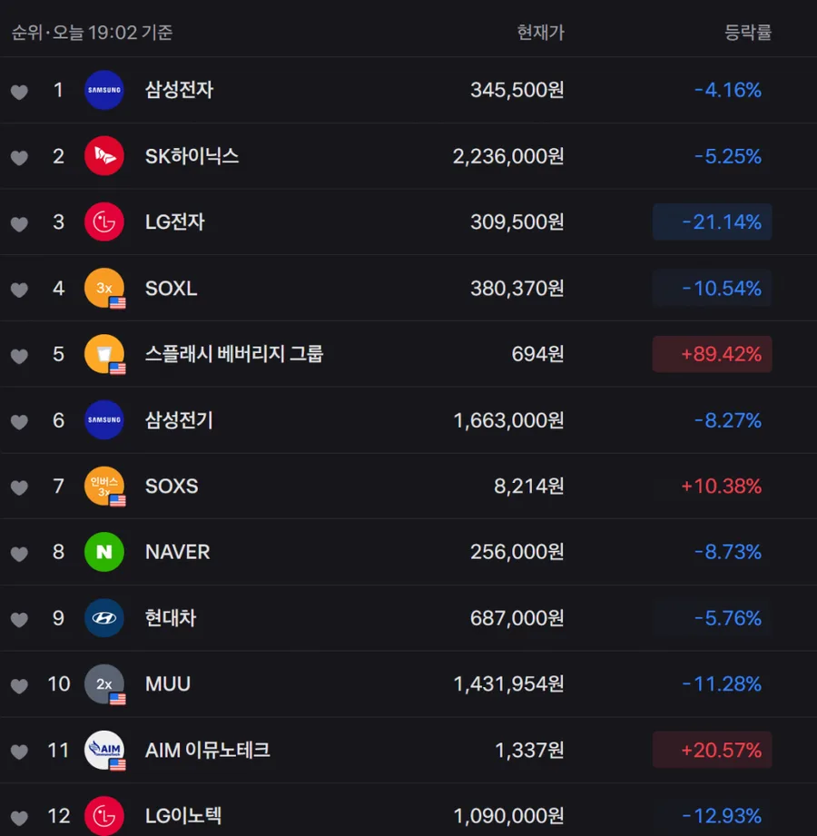Toggle favorite heart for 삼성전자
Viewport: 817px width, 836px height.
click(x=19, y=93)
